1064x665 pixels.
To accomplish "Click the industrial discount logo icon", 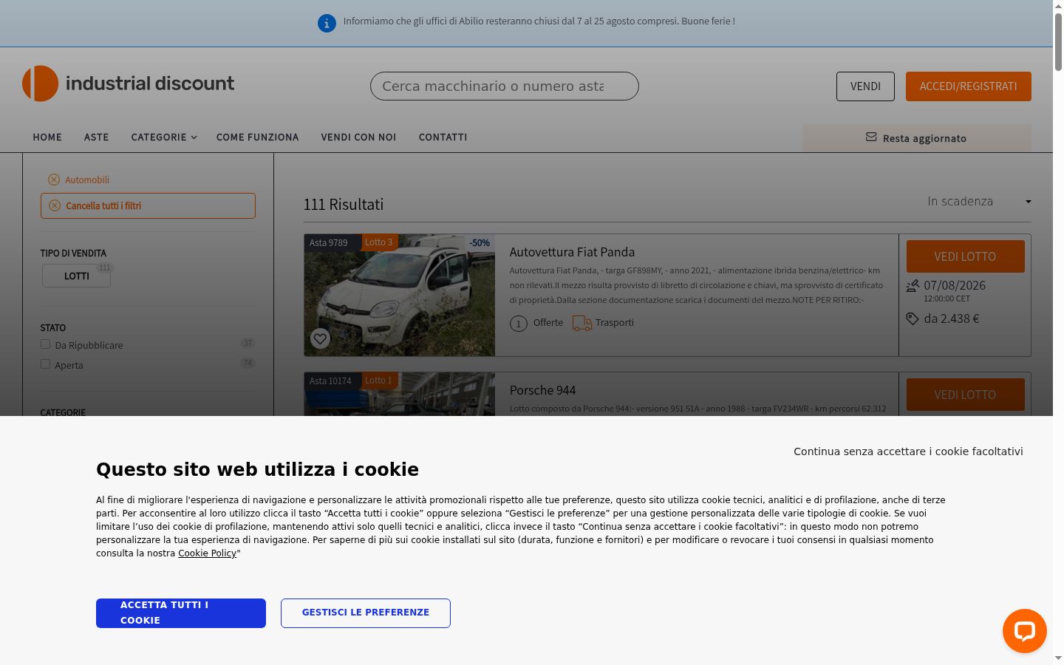I will point(40,83).
